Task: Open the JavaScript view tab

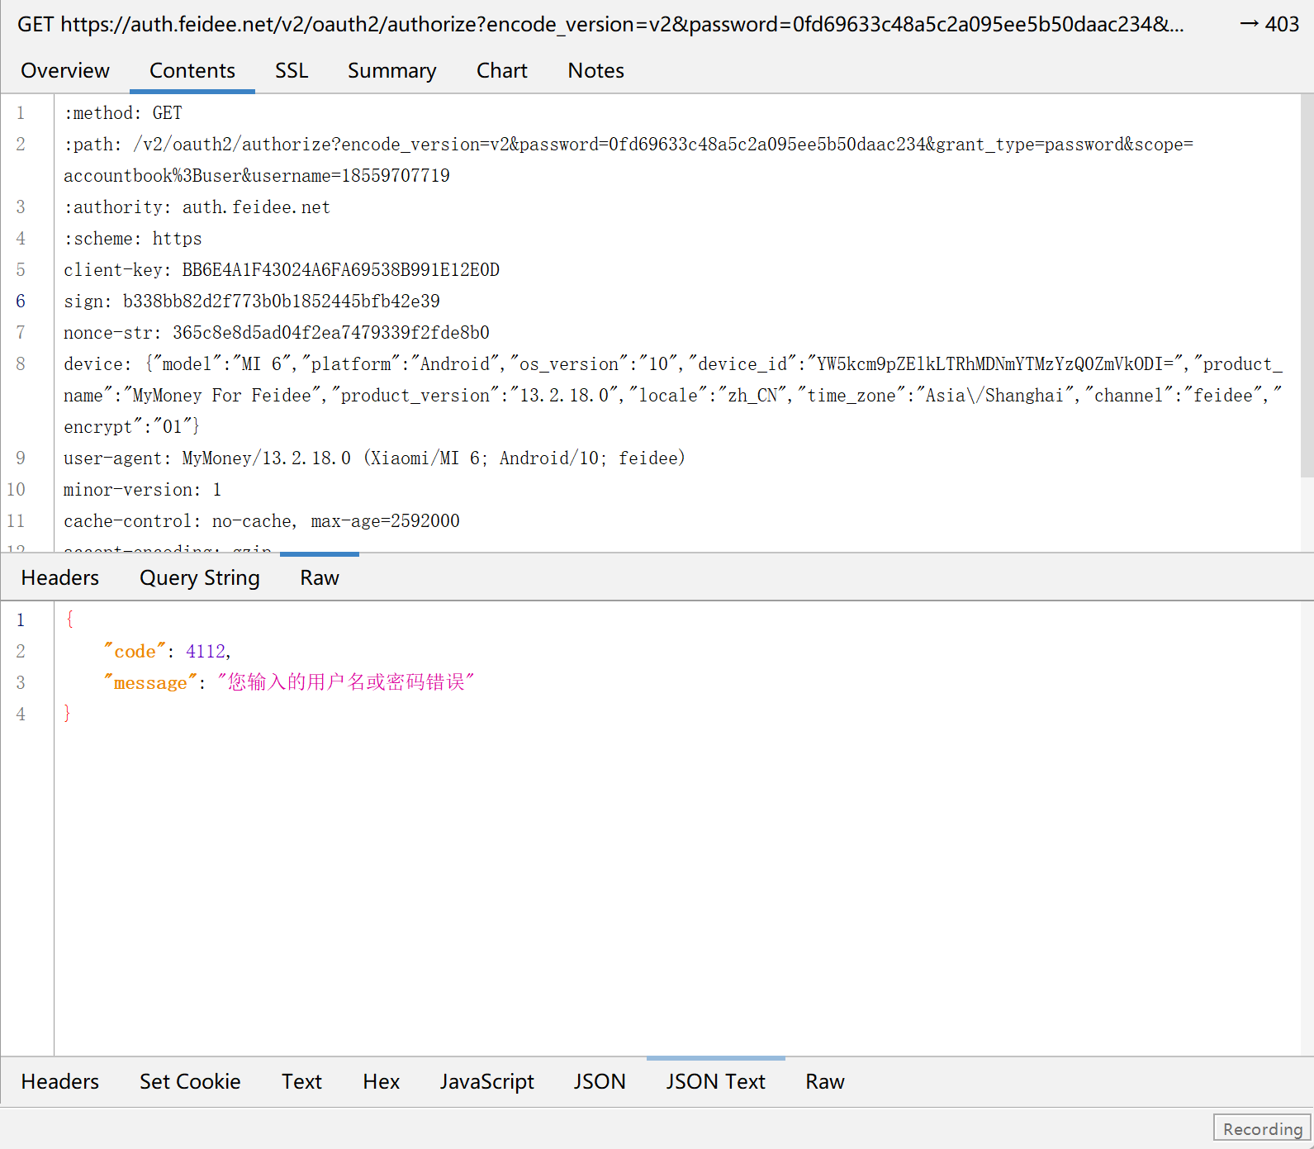Action: pos(487,1081)
